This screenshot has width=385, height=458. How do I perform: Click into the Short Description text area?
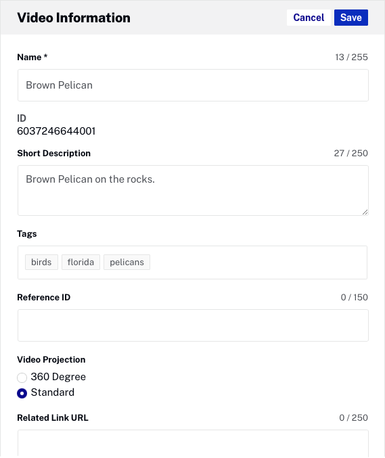[x=193, y=191]
